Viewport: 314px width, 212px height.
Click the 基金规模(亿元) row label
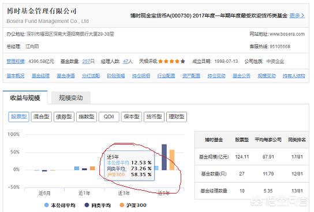tap(214, 157)
